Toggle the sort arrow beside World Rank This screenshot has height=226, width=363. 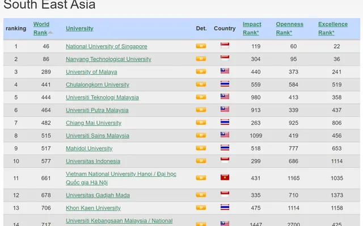[x=50, y=33]
